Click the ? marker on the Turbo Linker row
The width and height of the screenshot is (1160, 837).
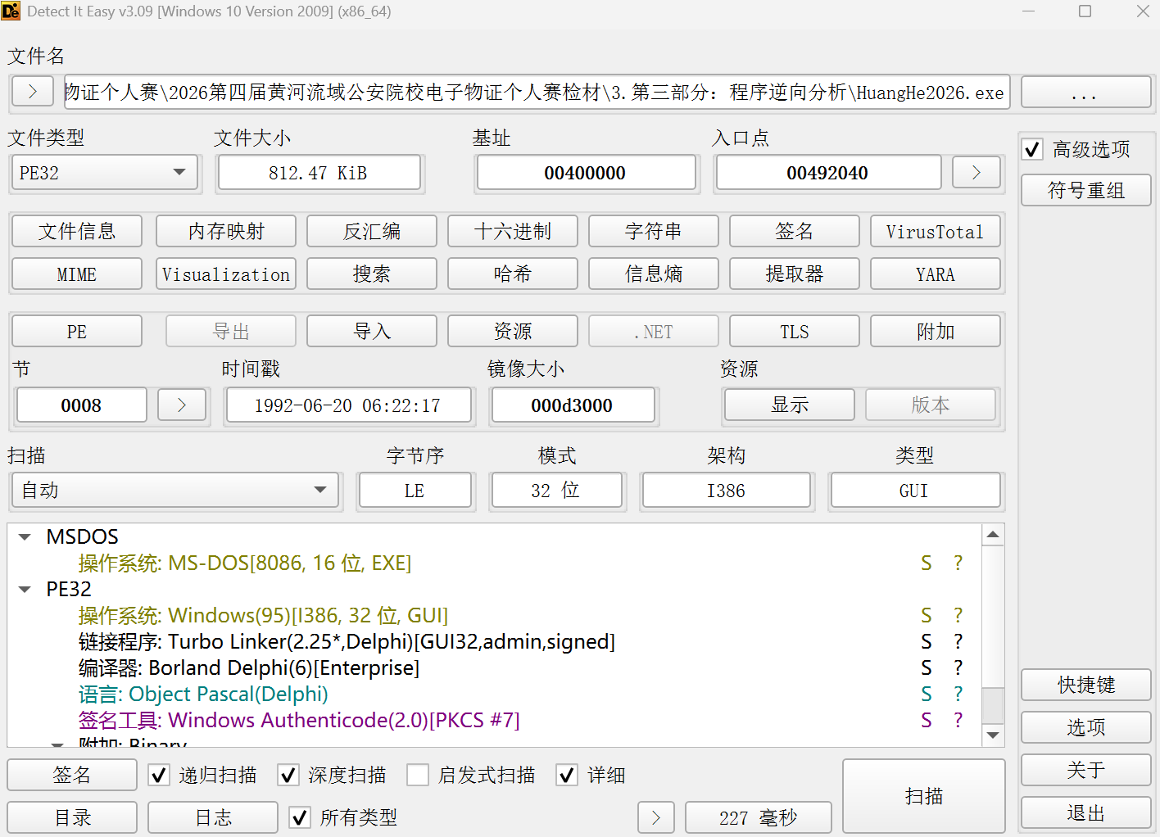pos(958,641)
